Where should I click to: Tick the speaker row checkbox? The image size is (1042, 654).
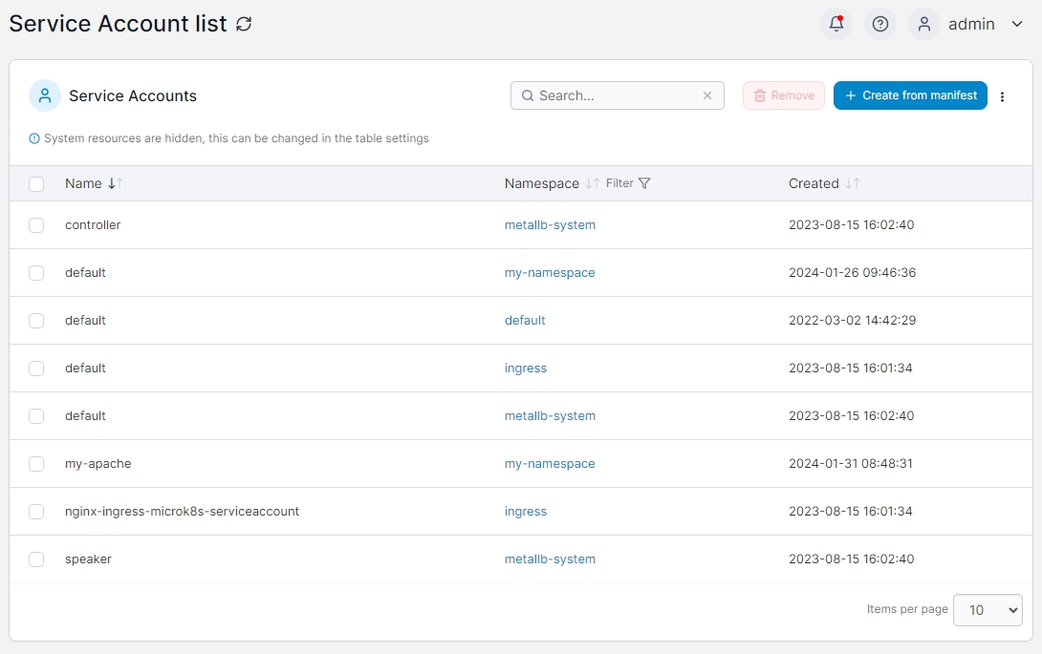point(36,559)
